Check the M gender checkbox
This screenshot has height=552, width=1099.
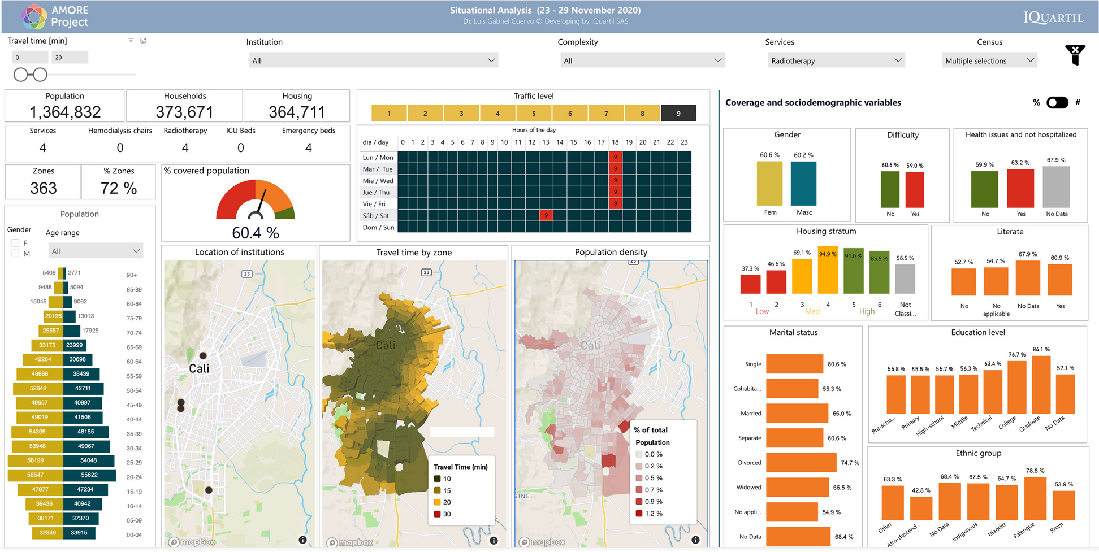(15, 254)
